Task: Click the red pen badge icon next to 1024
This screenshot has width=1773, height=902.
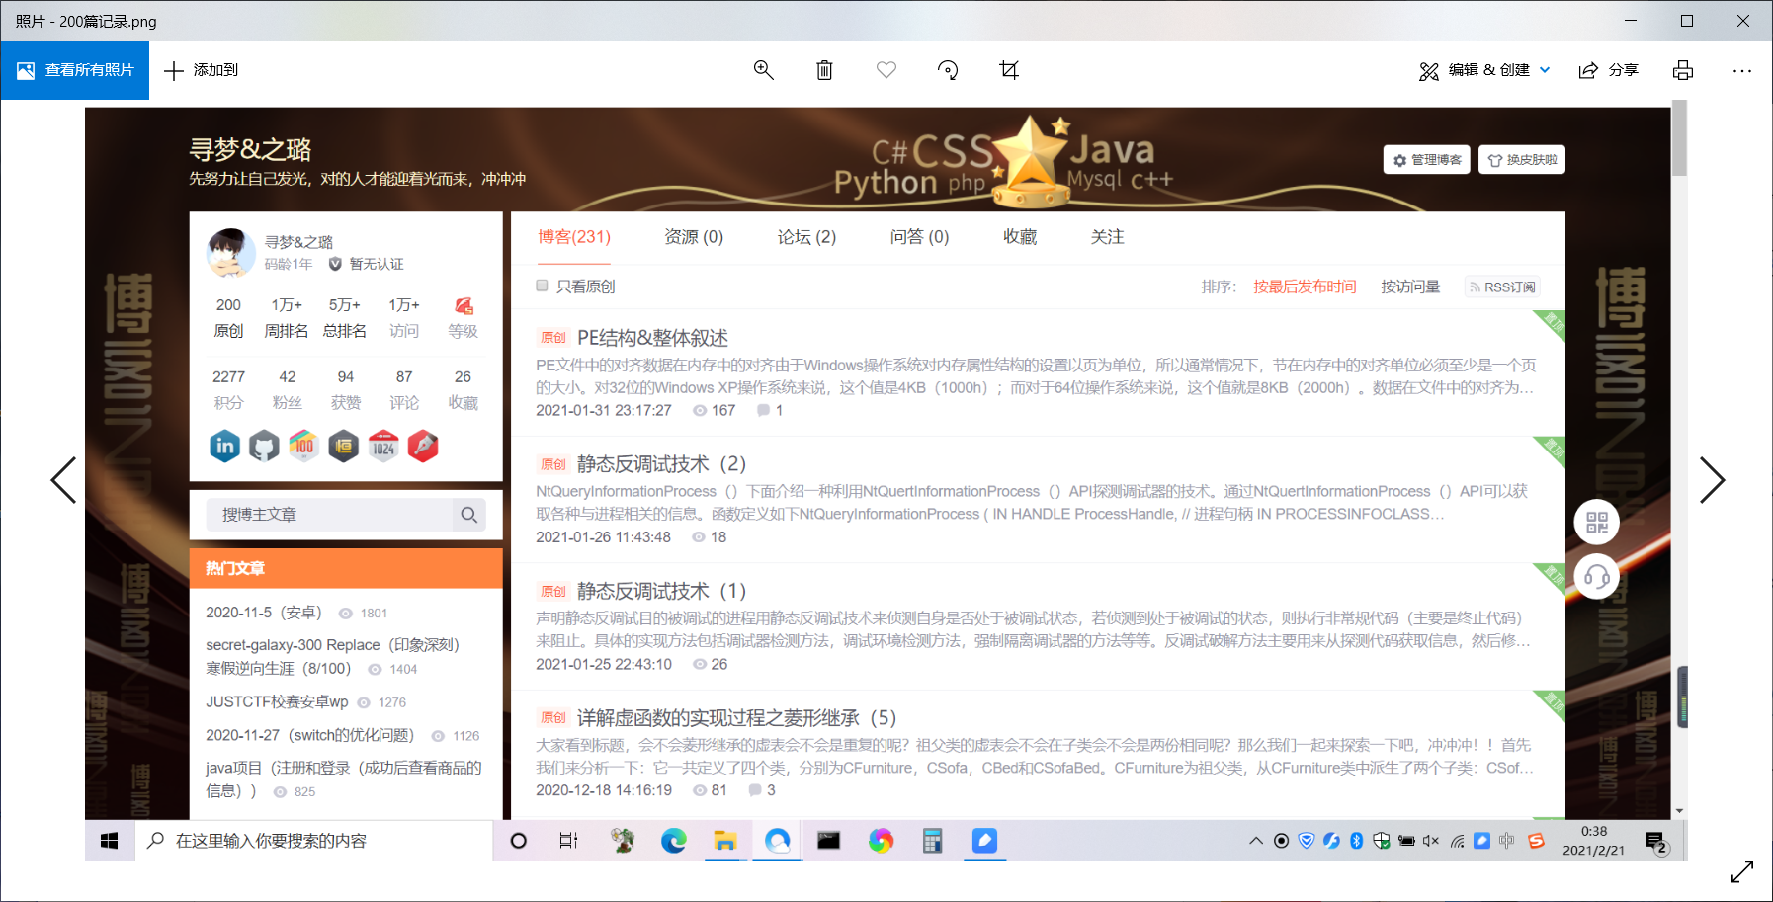Action: click(x=423, y=446)
